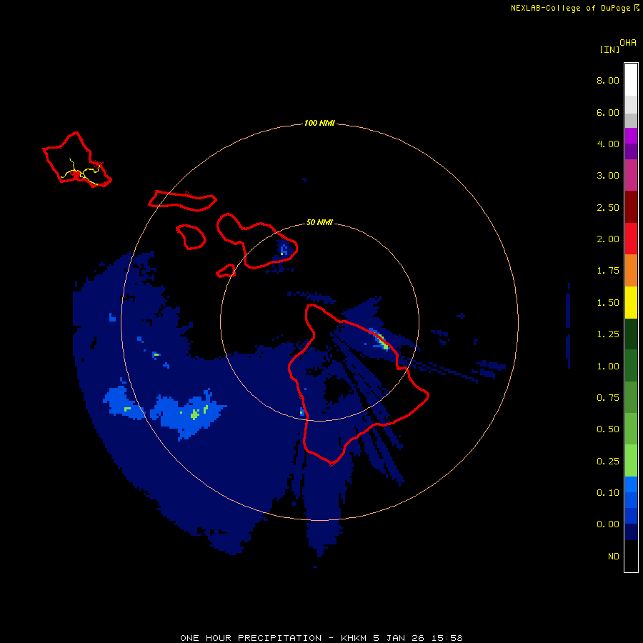Select the 2.00 legend value
Viewport: 643px width, 643px height.
tap(608, 239)
